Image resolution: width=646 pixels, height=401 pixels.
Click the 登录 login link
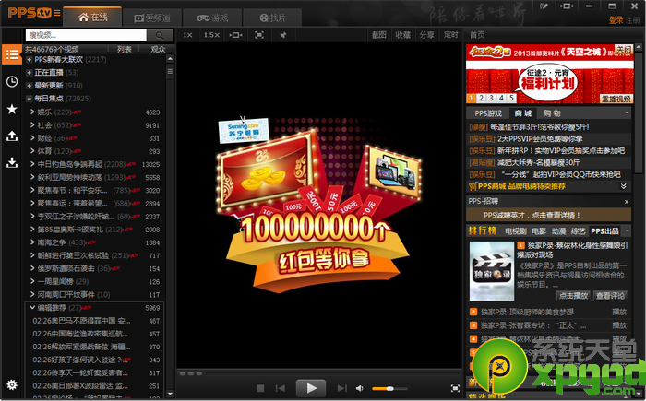point(616,19)
